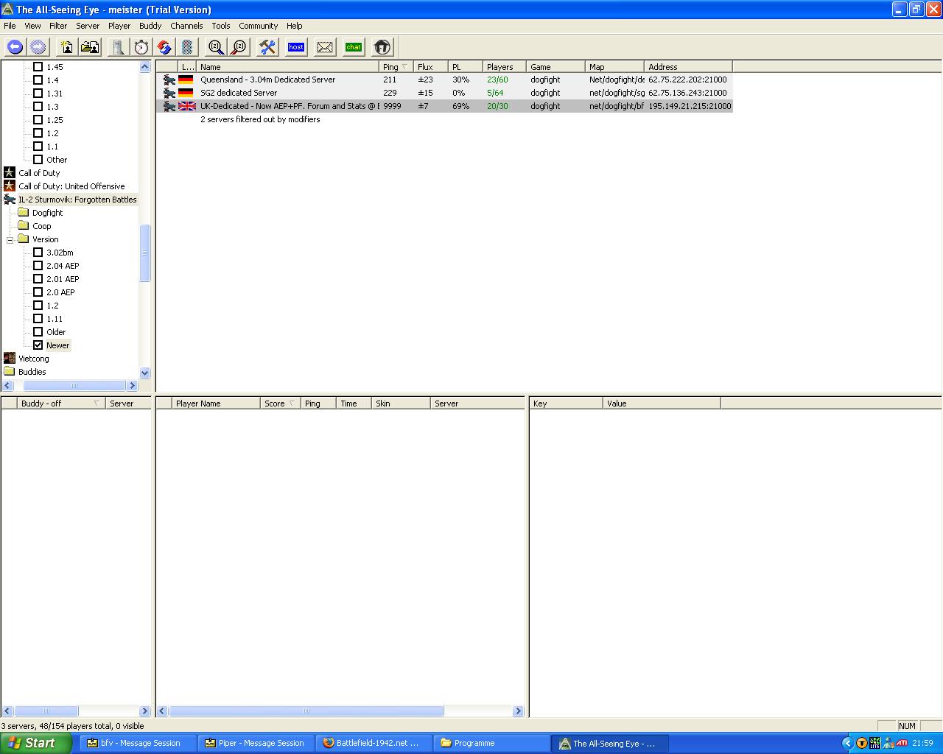Open settings via hammer and wrench icon

tap(267, 47)
